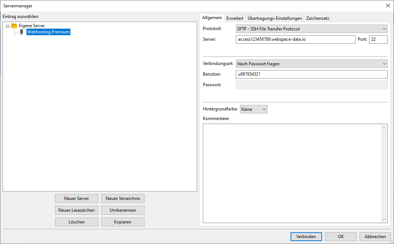Open the Übertragungs-Einstellungen tab
Screen dimensions: 394x244
(275, 18)
